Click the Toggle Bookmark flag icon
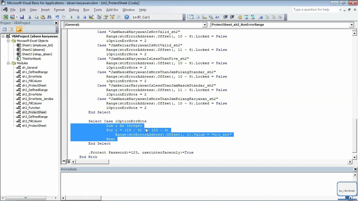 pyautogui.click(x=261, y=17)
